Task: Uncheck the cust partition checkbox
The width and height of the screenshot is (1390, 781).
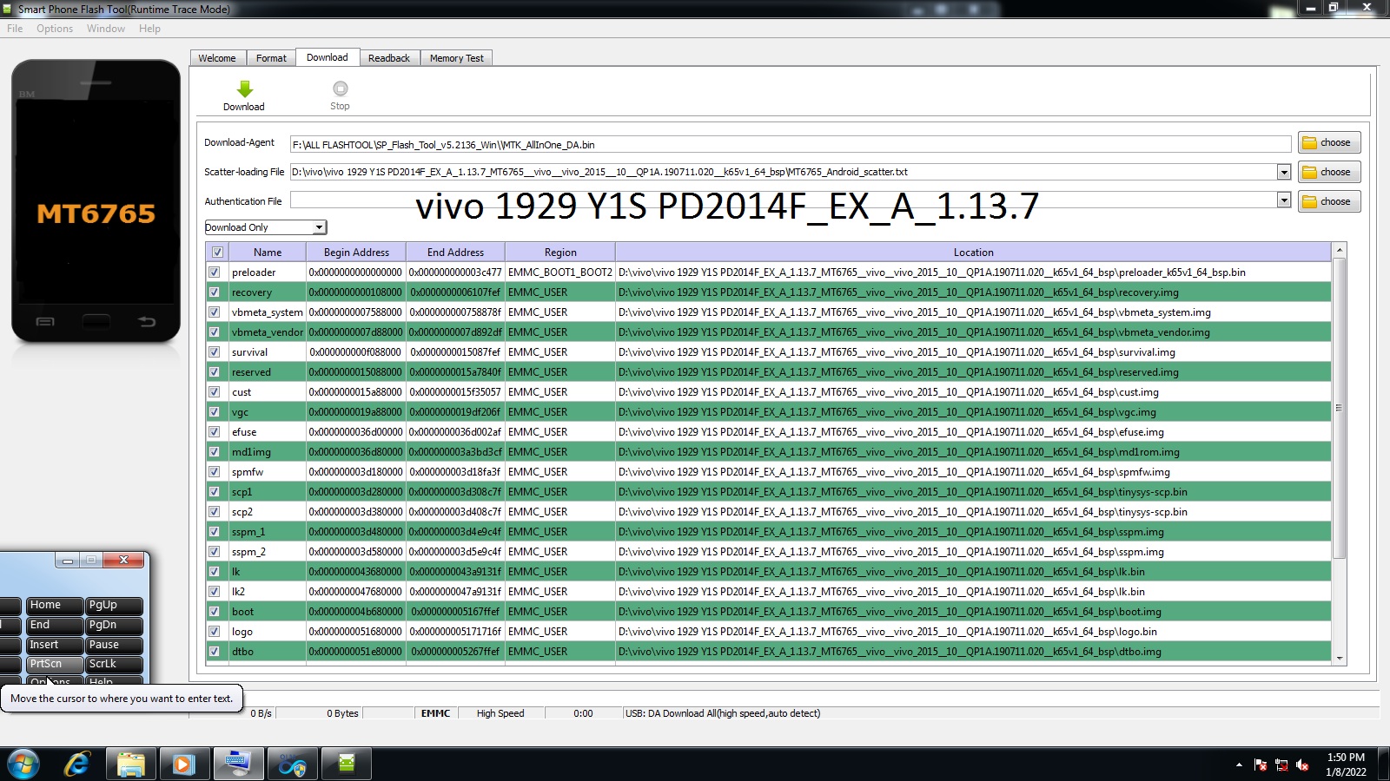Action: 215,392
